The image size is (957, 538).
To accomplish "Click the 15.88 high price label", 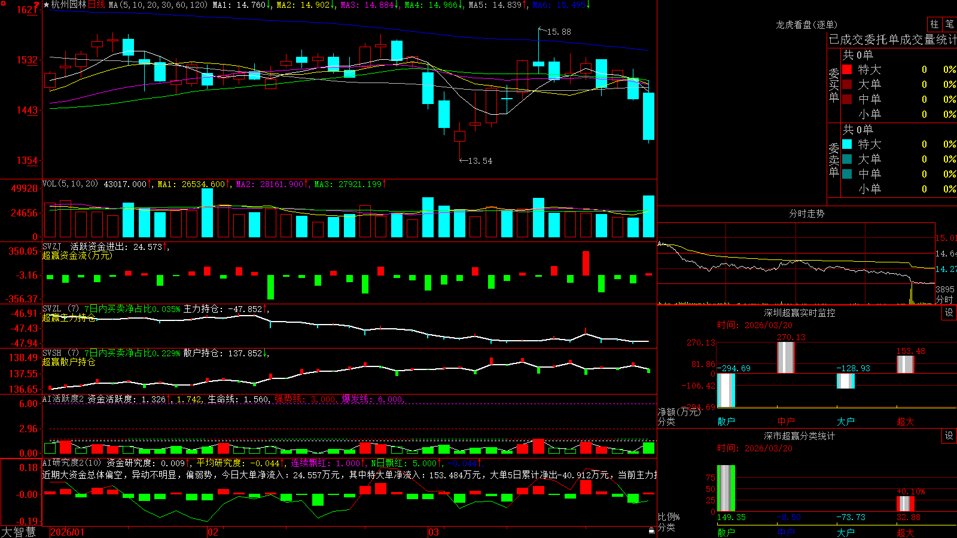I will pos(559,32).
